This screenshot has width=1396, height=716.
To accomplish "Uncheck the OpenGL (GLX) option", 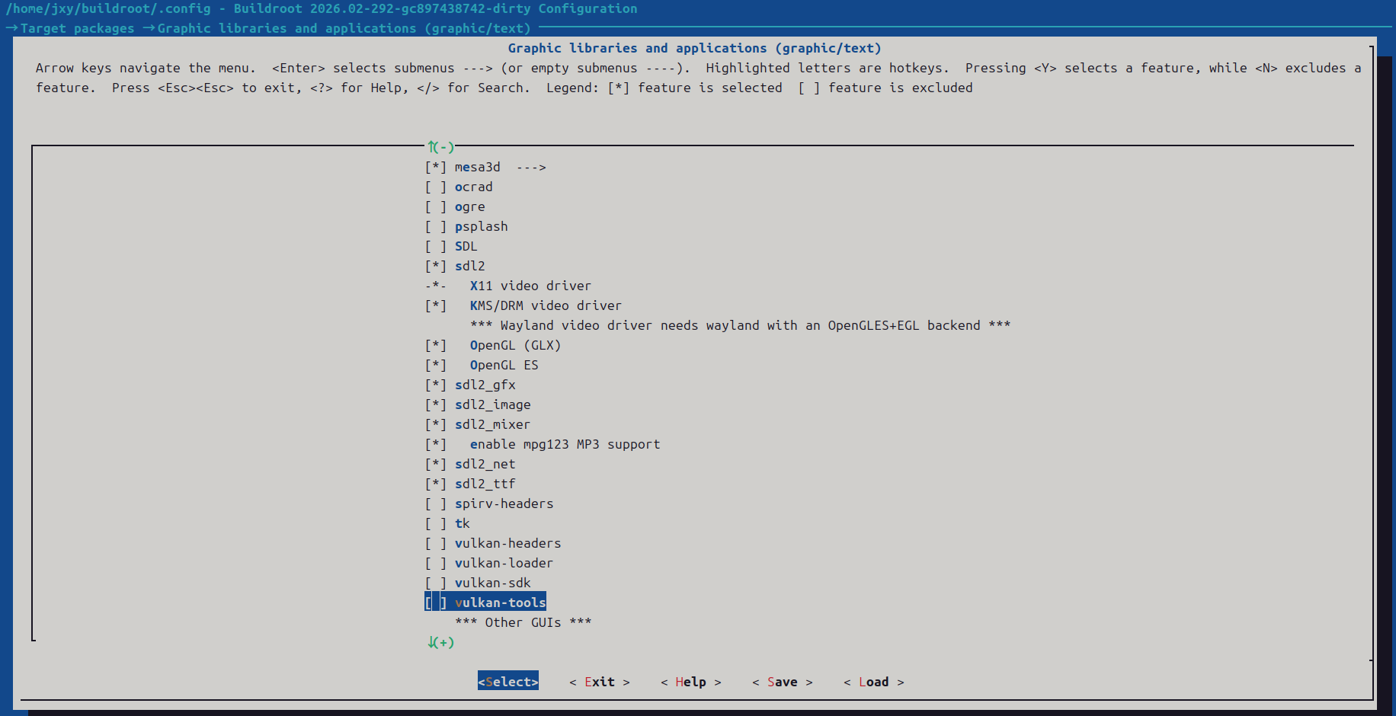I will point(435,345).
